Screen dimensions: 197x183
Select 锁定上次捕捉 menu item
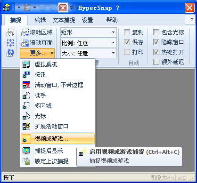(x=49, y=161)
